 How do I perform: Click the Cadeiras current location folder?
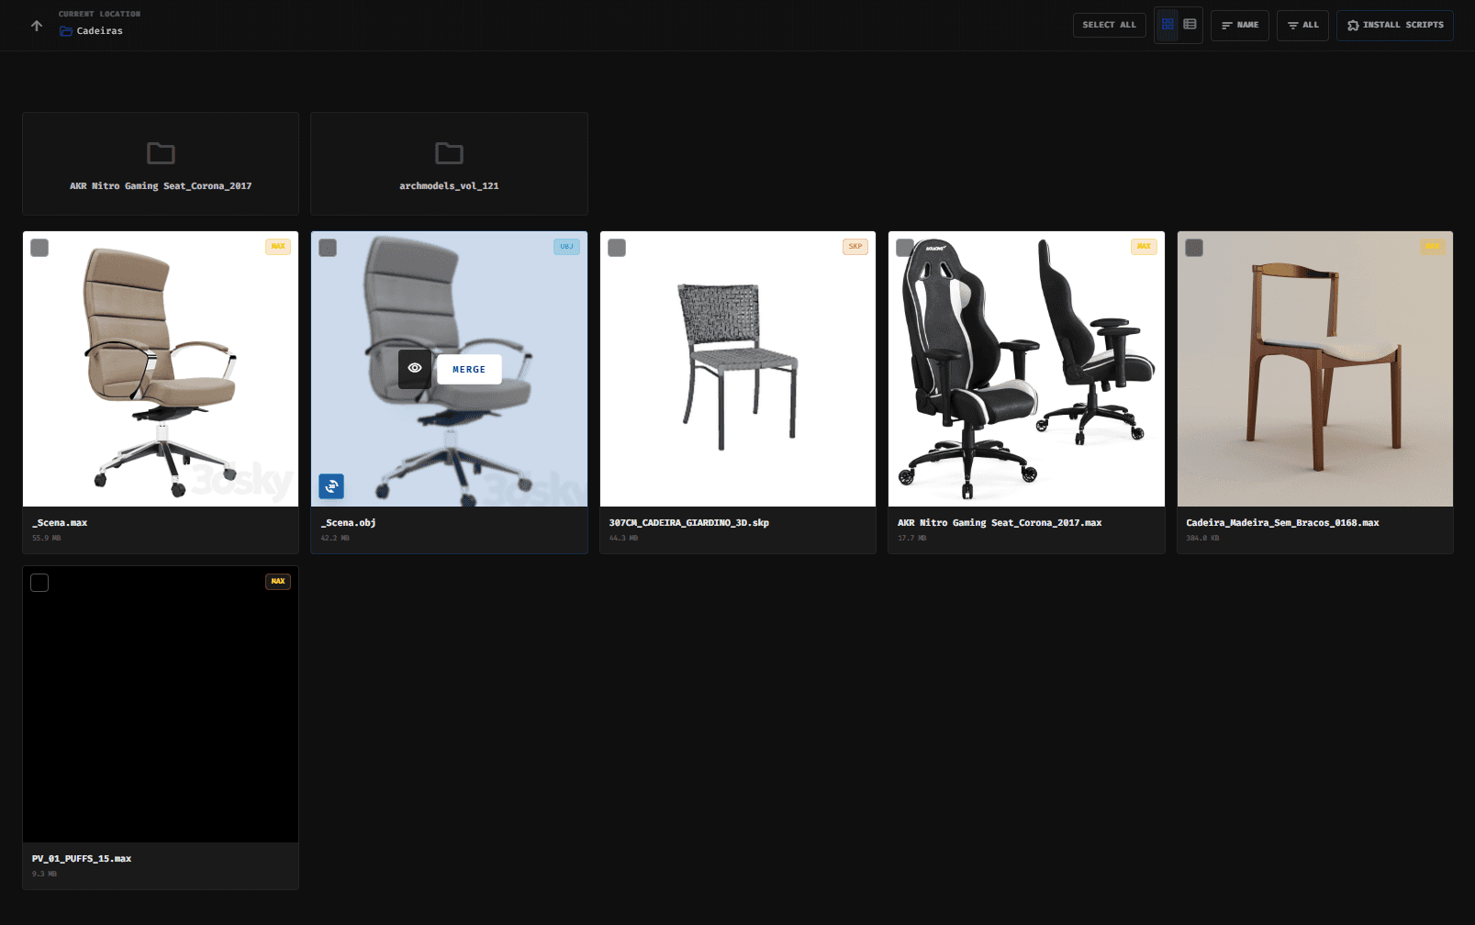coord(91,31)
